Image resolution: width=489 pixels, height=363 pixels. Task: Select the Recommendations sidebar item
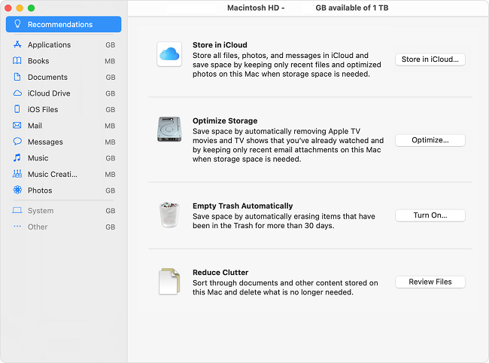[64, 24]
